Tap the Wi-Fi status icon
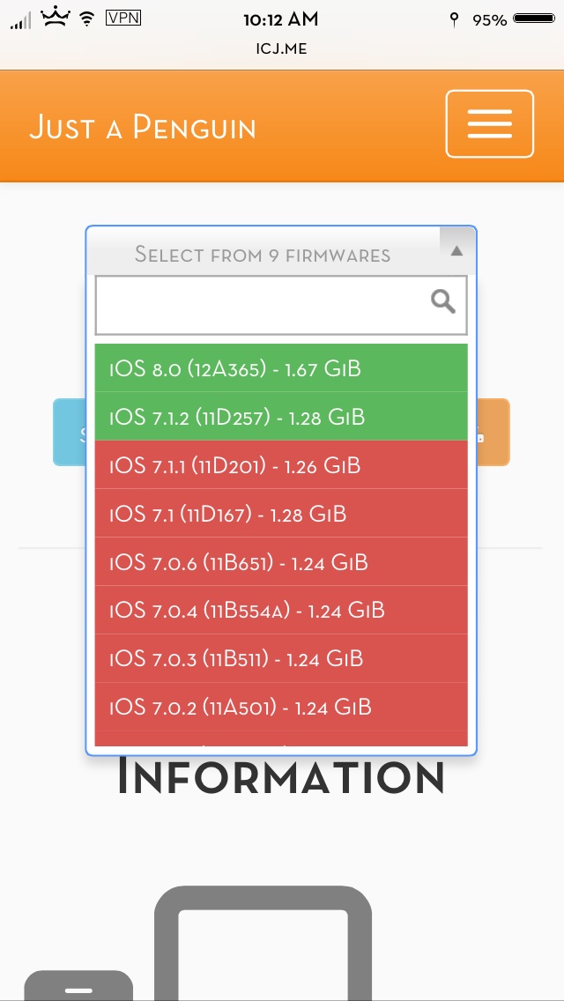This screenshot has width=564, height=1001. point(87,19)
